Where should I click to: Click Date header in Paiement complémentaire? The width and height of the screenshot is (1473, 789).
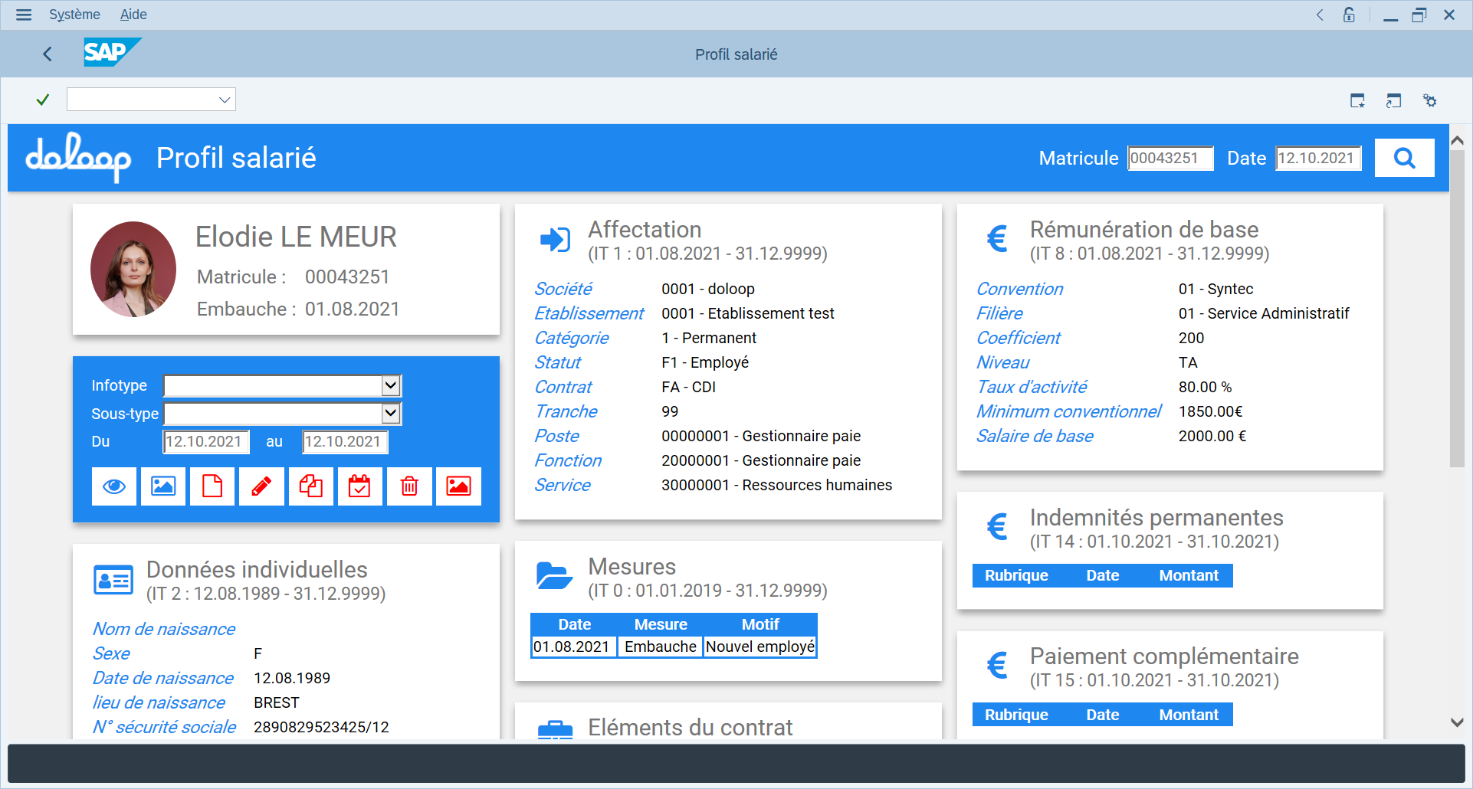(1103, 715)
